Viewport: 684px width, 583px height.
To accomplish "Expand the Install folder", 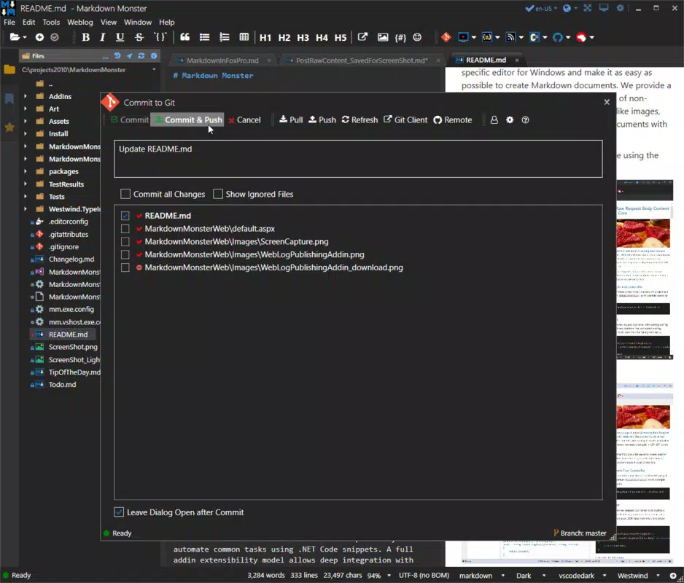I will [x=26, y=133].
